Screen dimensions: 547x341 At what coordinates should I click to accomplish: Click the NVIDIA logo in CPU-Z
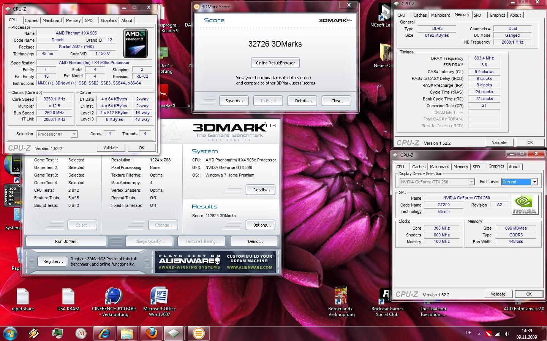[525, 205]
